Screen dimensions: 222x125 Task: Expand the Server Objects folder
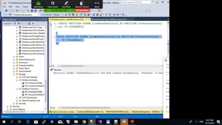tap(8, 109)
